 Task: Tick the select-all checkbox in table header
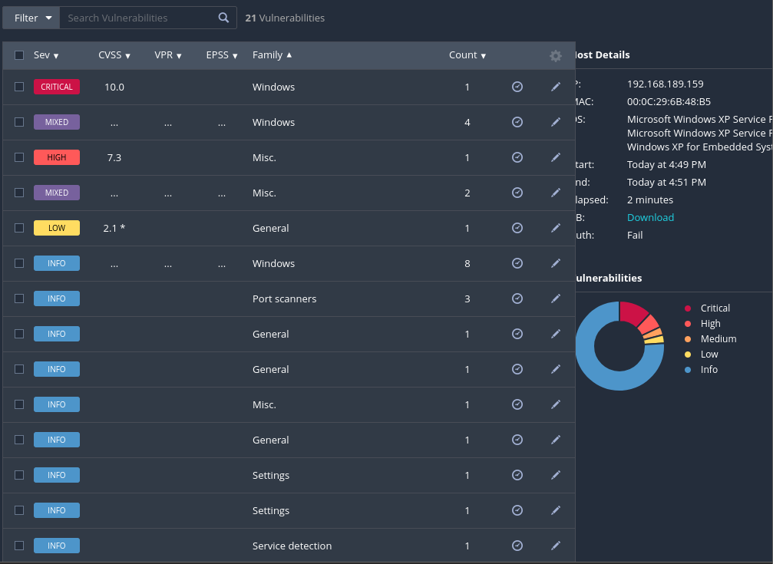(19, 55)
